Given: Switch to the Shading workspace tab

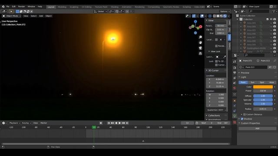Looking at the screenshot, I should (x=115, y=7).
